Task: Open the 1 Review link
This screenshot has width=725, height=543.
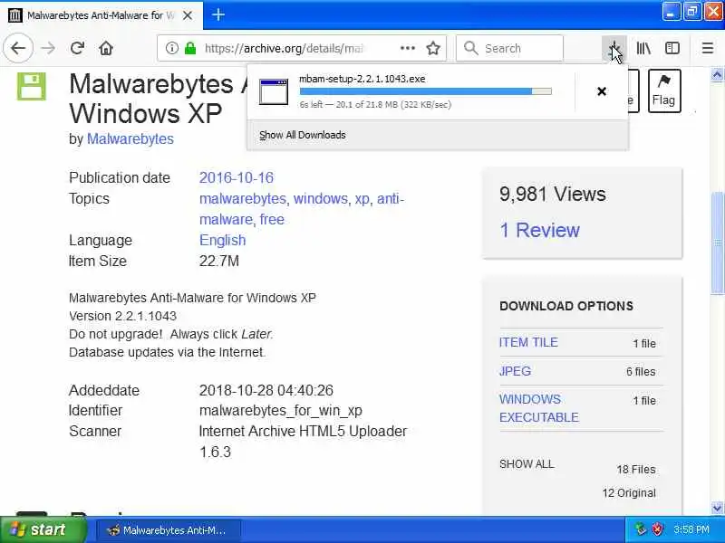Action: 539,230
